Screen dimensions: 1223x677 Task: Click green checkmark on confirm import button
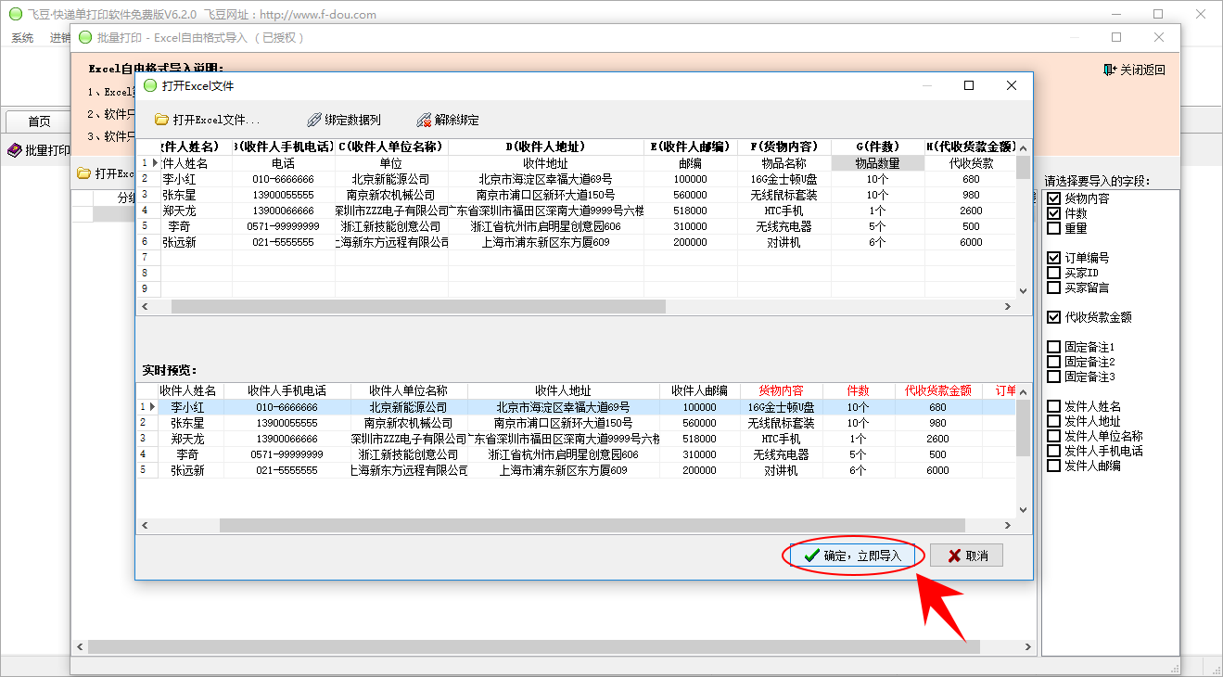(x=811, y=556)
